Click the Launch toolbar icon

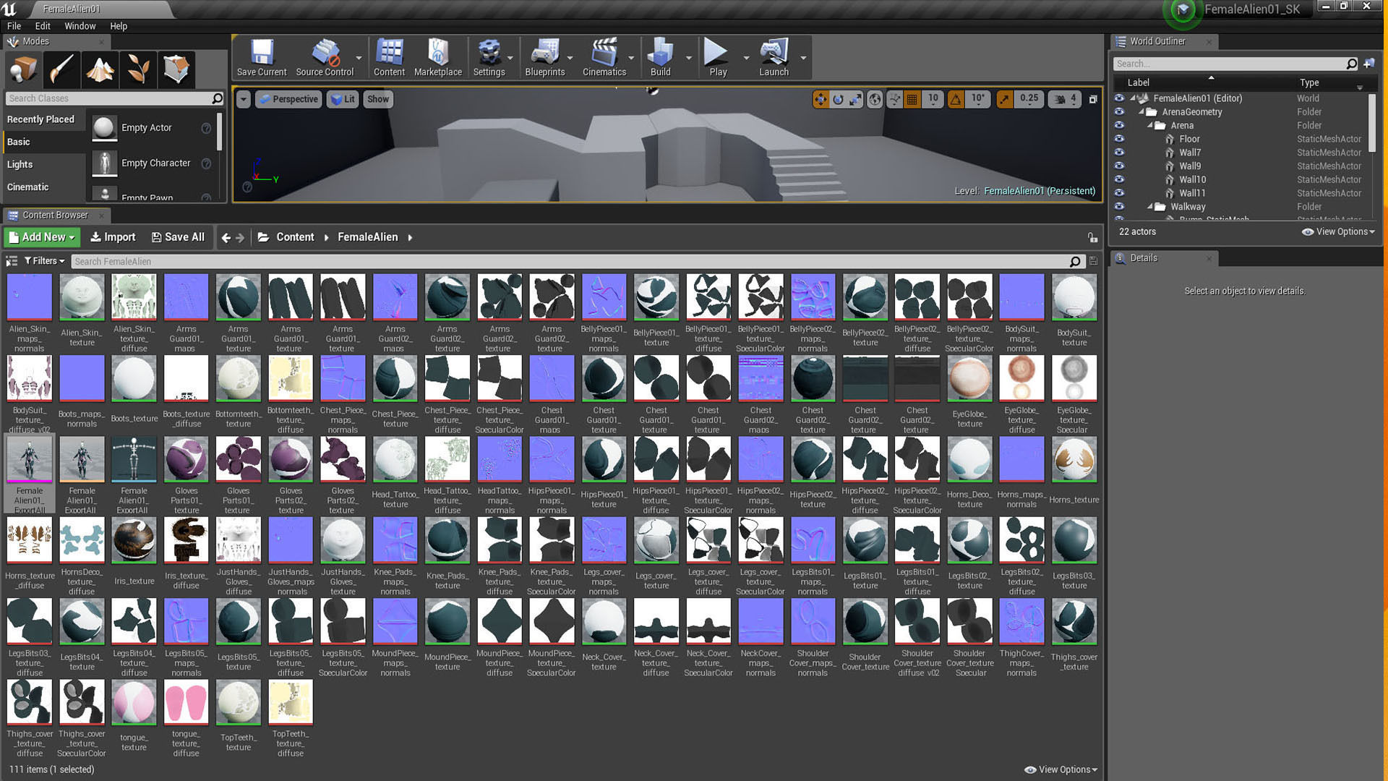click(x=774, y=58)
